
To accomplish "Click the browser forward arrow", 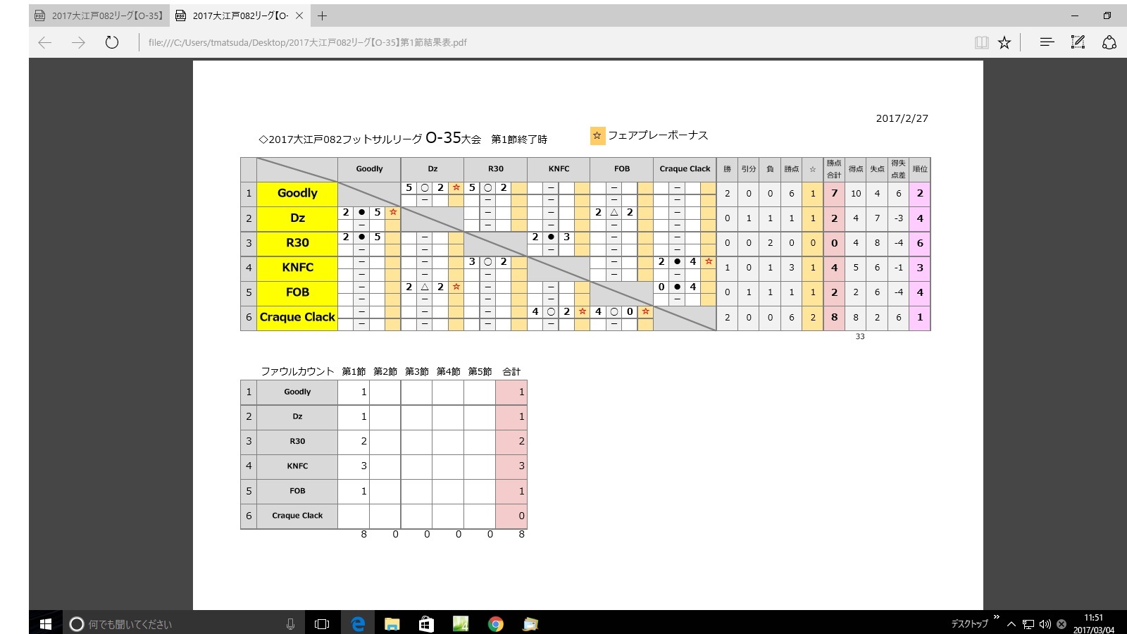I will click(x=78, y=43).
